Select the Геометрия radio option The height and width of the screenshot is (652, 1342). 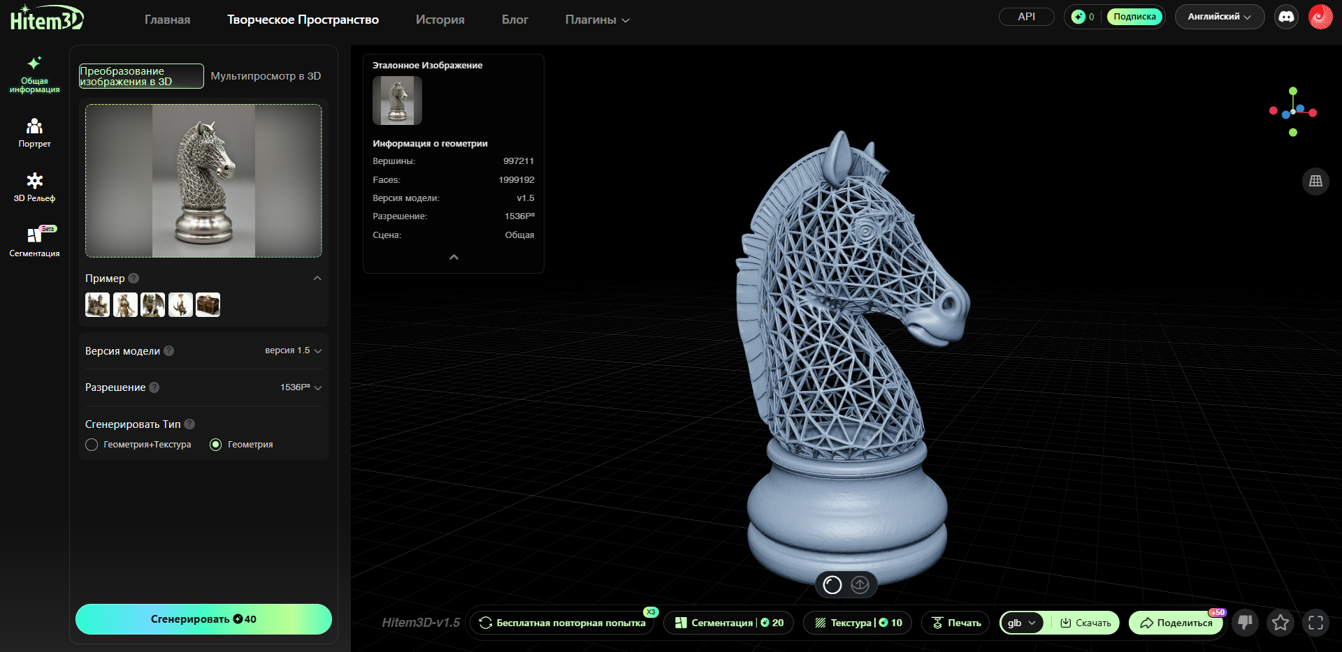(x=216, y=445)
